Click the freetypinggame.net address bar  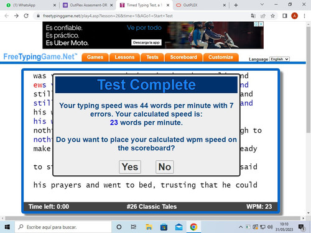(x=108, y=16)
